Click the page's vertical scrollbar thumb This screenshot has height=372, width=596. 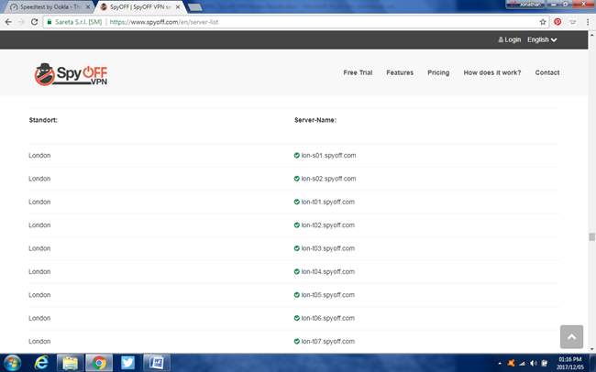click(x=591, y=236)
